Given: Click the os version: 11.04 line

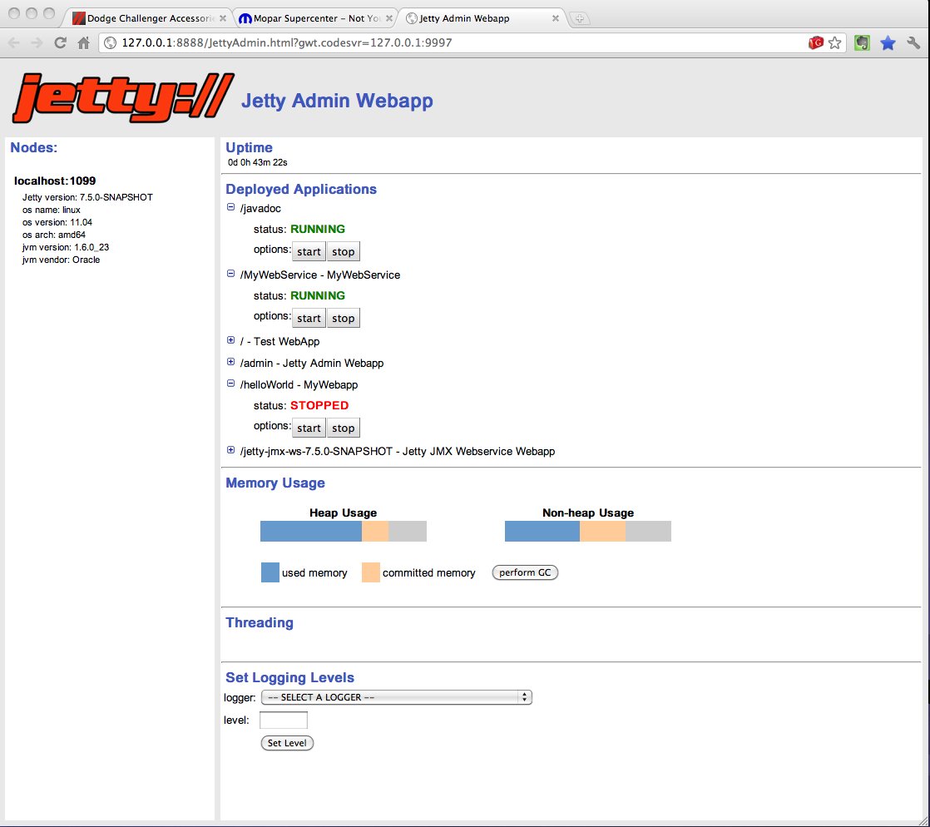Looking at the screenshot, I should click(x=57, y=222).
